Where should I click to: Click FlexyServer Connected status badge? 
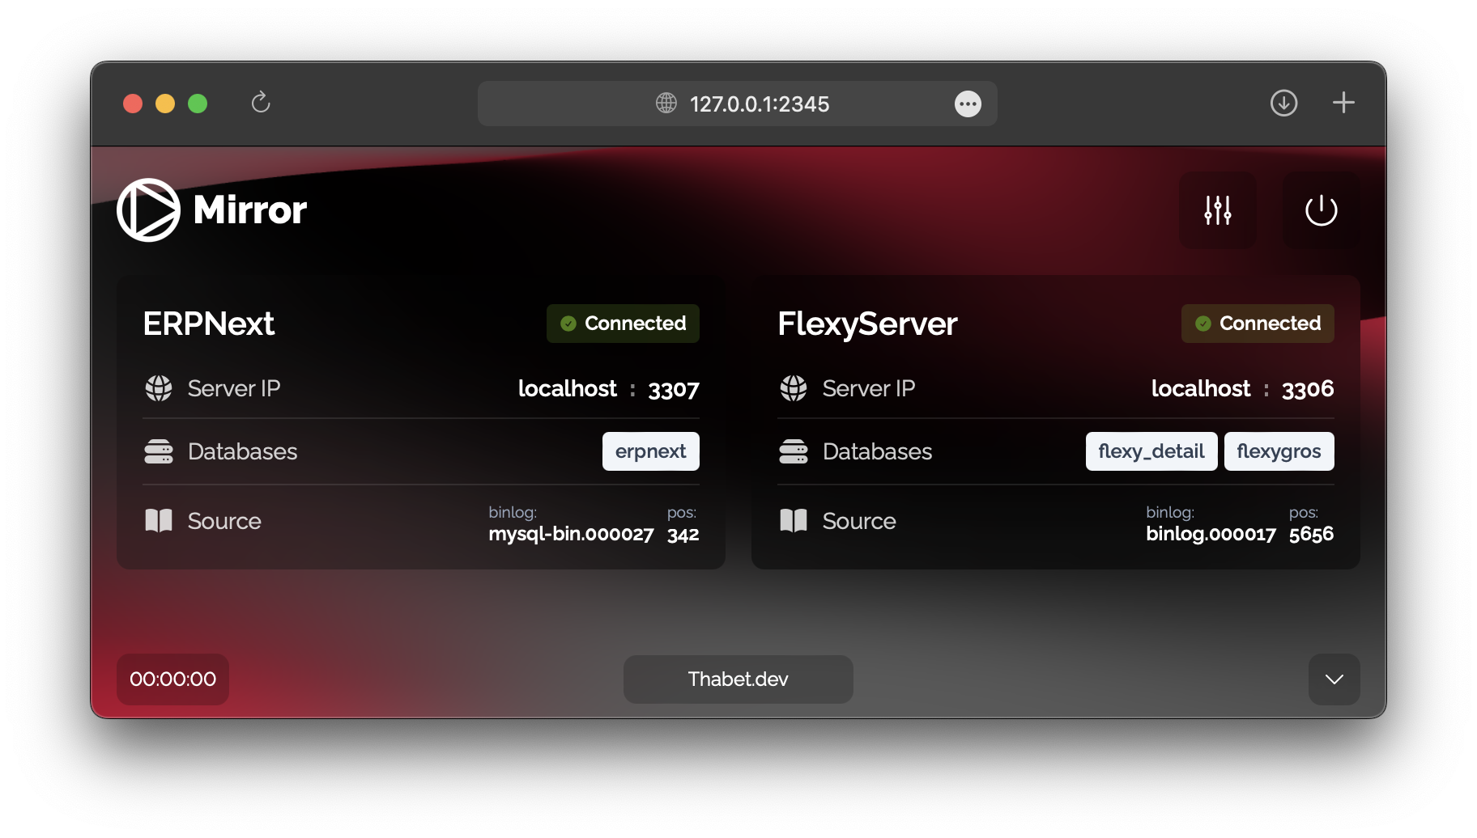[1258, 324]
